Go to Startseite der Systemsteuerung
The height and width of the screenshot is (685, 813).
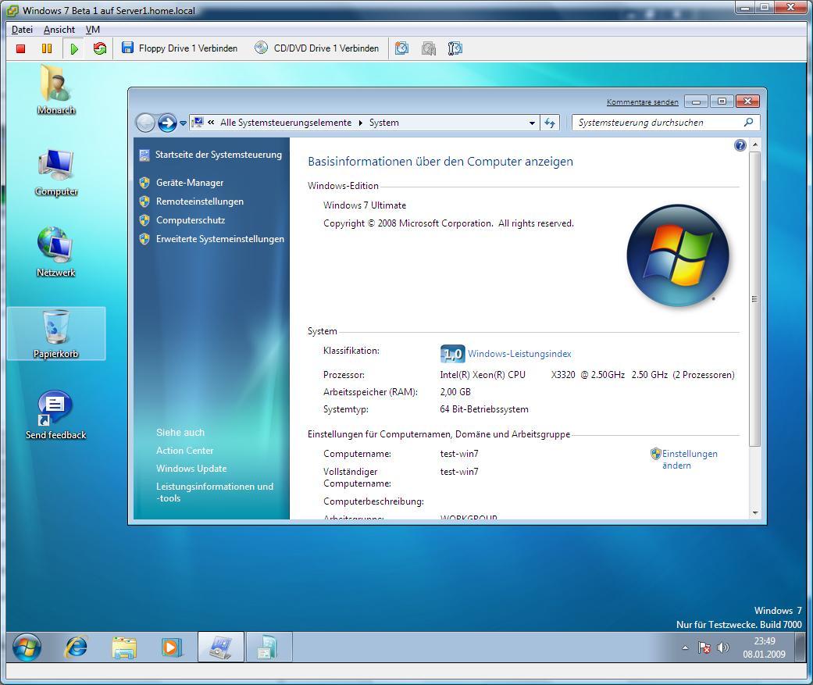tap(219, 155)
